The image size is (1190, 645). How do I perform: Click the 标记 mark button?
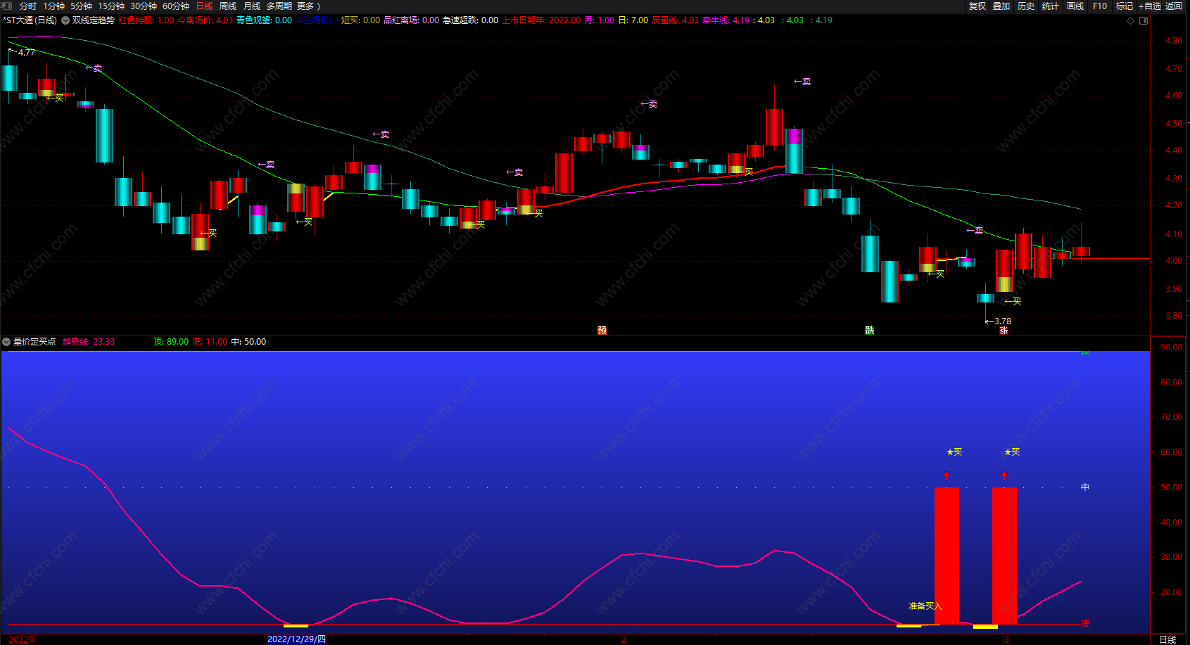tap(1125, 6)
